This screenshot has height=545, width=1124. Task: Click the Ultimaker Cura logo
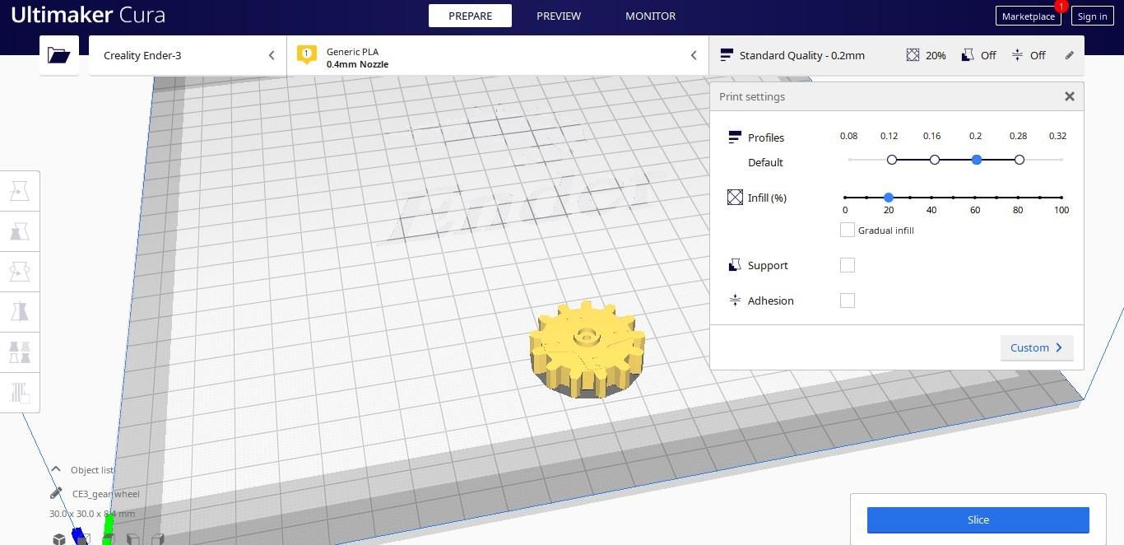coord(88,16)
